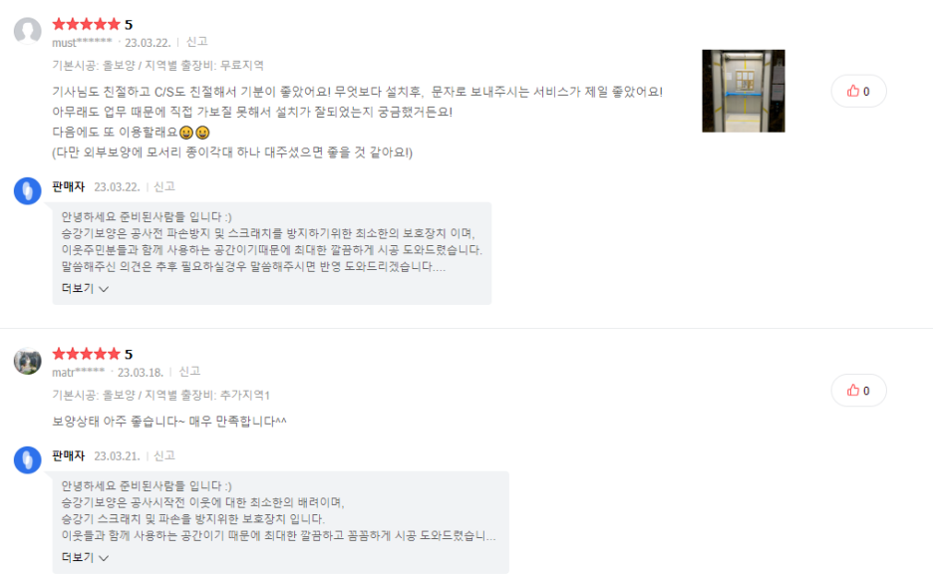Click the must****** username
This screenshot has width=933, height=585.
click(x=82, y=42)
